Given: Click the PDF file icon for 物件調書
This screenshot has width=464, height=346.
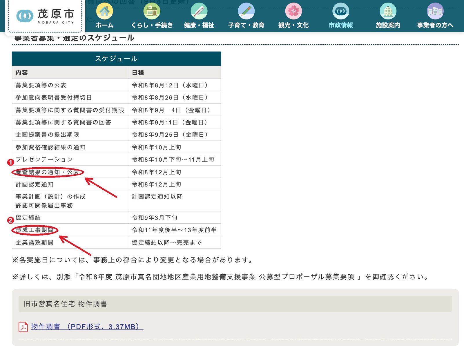Looking at the screenshot, I should click(23, 327).
